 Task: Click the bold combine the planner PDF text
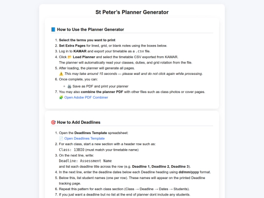(102, 92)
